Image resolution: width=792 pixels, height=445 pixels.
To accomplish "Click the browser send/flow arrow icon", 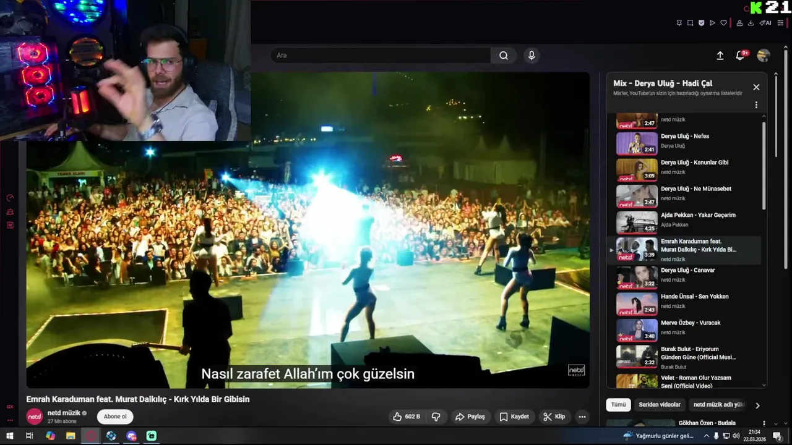I will [712, 23].
